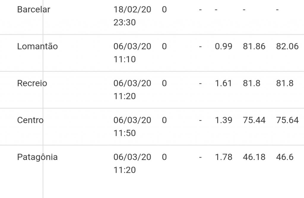
Task: Select the 1.78 value cell
Action: [x=224, y=157]
